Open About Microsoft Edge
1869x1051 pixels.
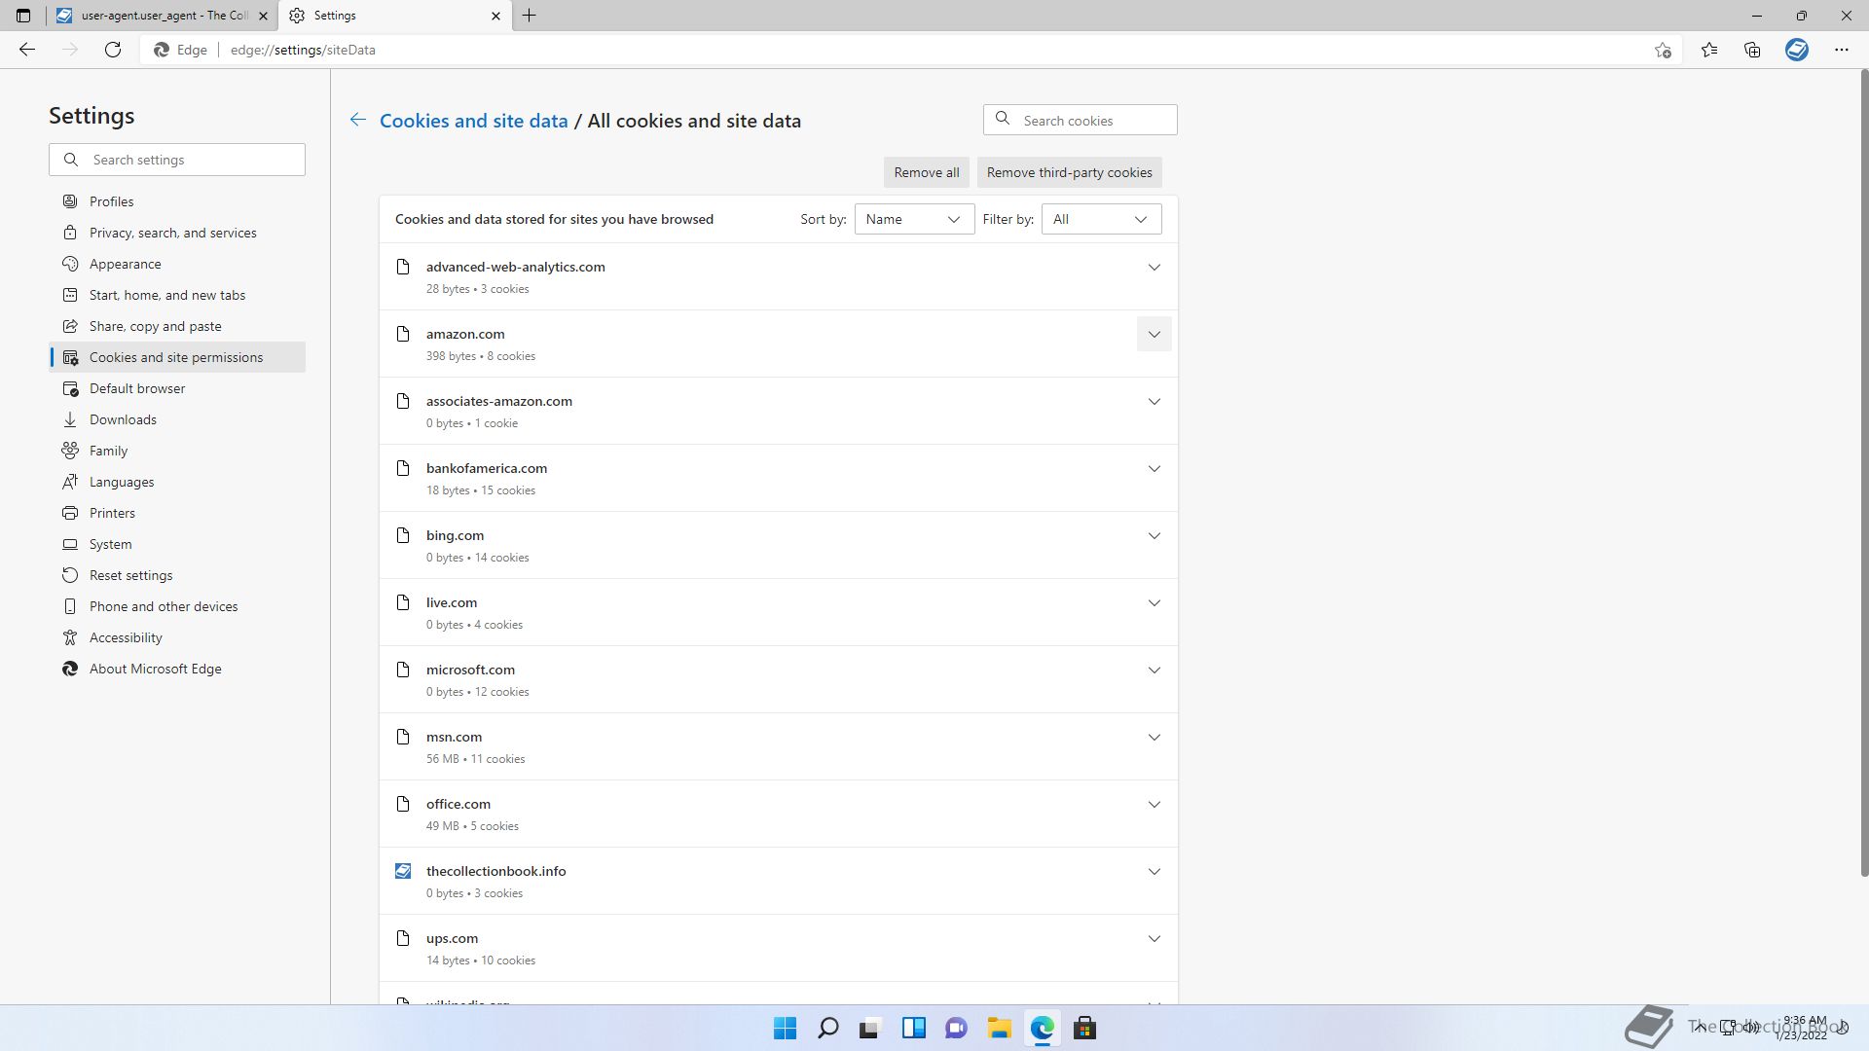(x=177, y=669)
